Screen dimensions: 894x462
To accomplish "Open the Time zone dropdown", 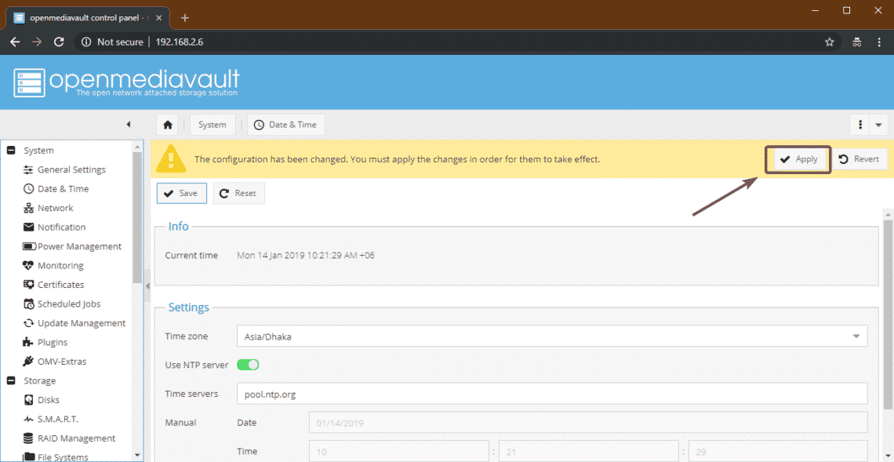I will tap(856, 336).
